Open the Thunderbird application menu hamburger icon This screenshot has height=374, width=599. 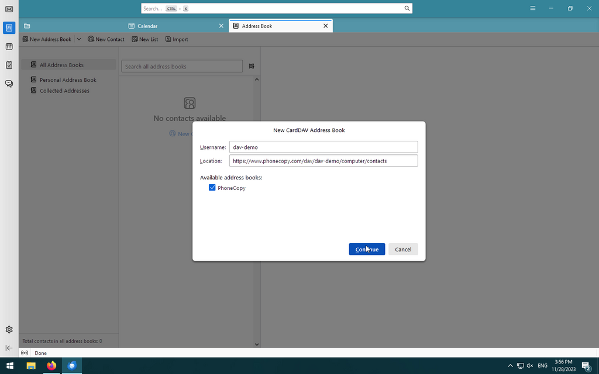point(533,8)
